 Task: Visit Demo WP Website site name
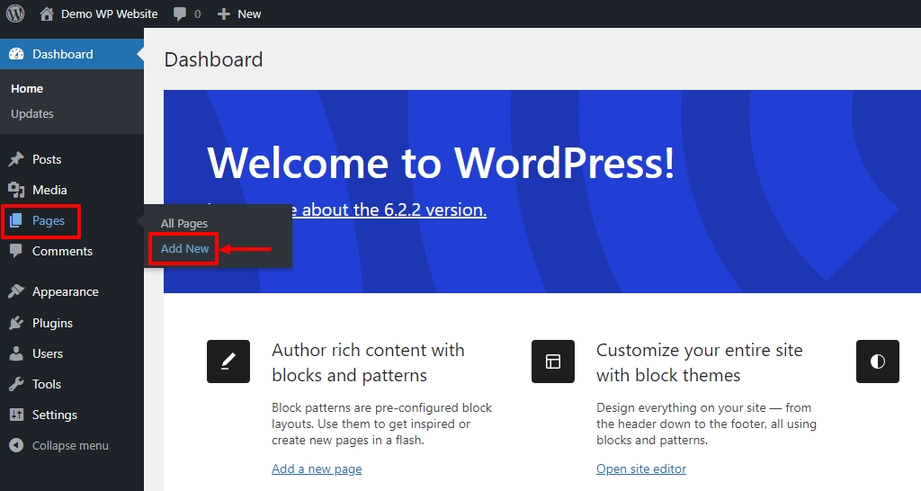point(109,13)
